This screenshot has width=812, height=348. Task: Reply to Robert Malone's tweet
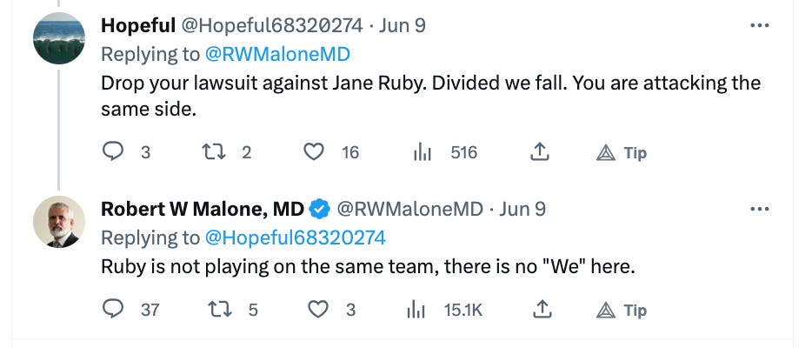coord(113,310)
